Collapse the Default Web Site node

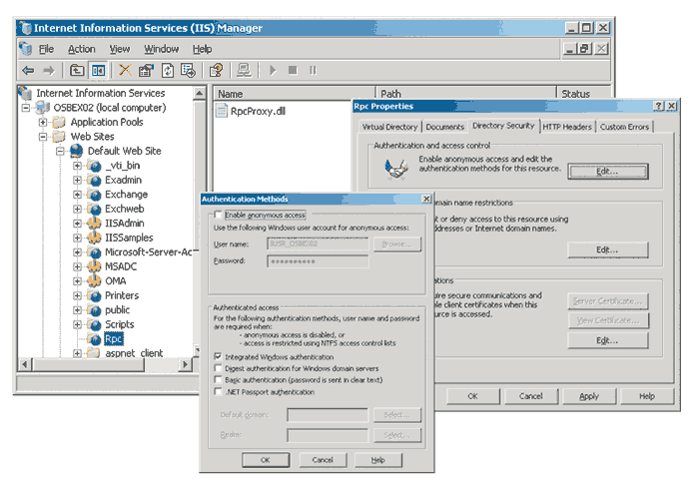point(61,151)
